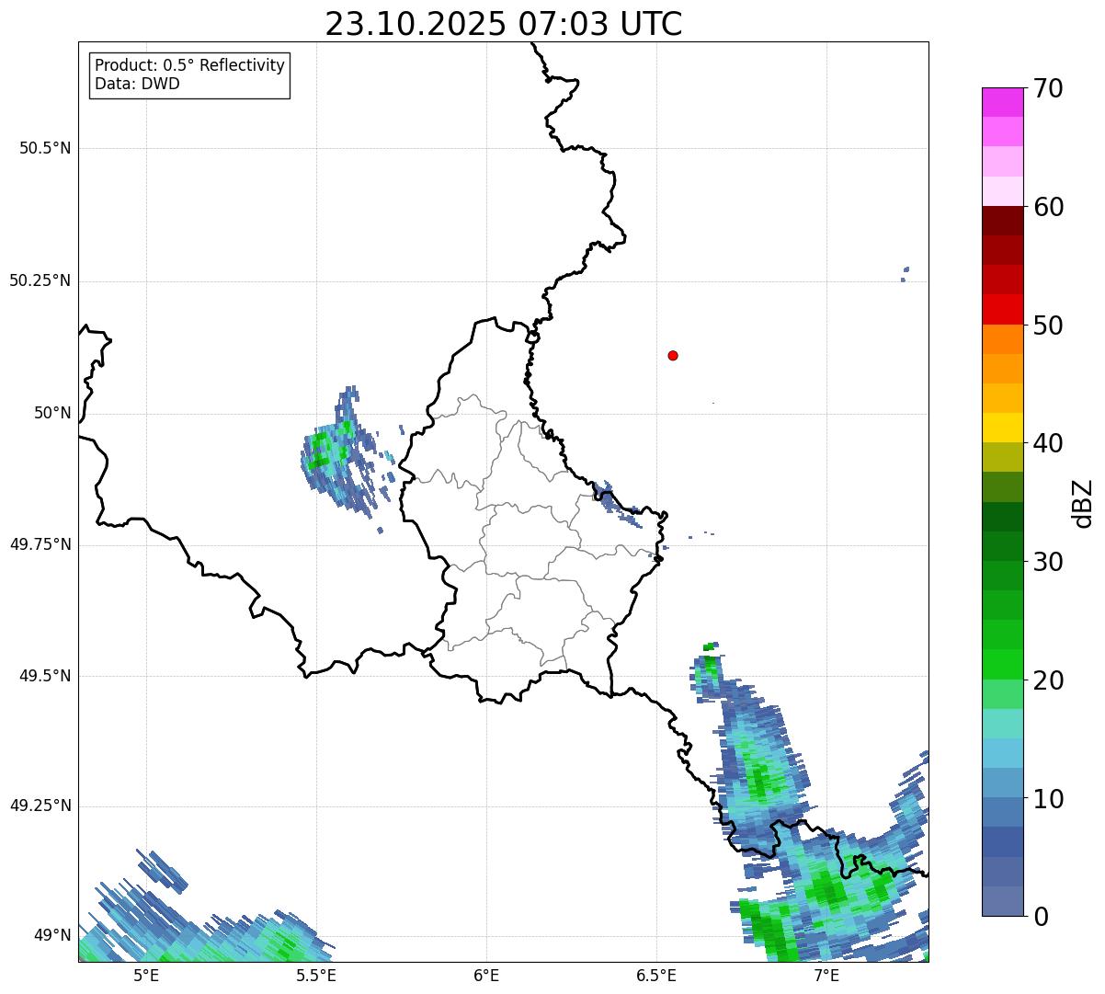
Task: Click the 5°E longitude label
Action: pos(146,976)
